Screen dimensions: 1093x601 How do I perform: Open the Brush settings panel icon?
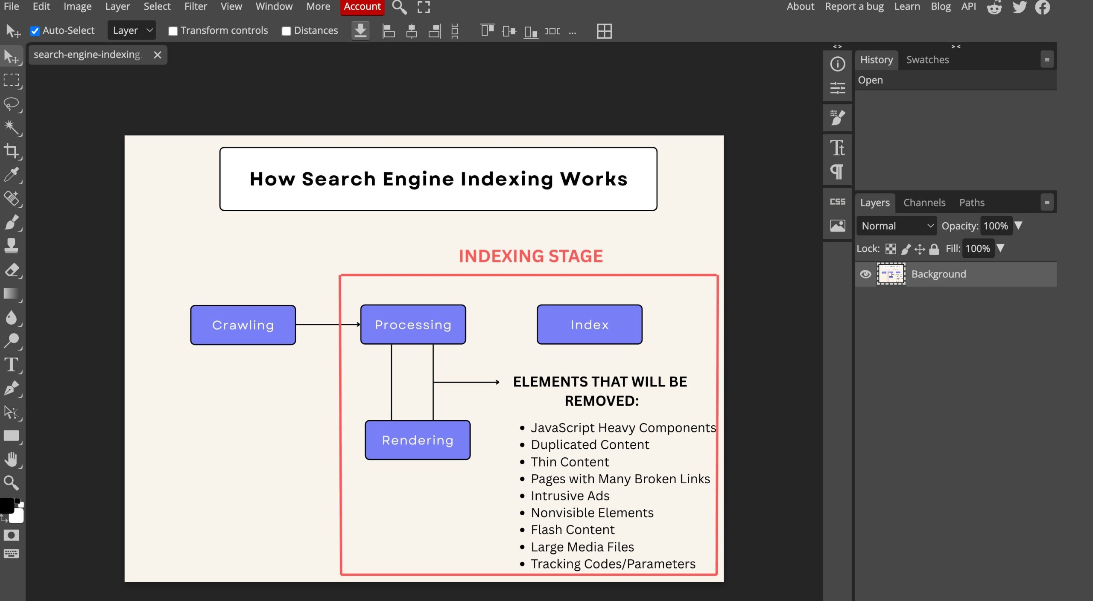838,117
